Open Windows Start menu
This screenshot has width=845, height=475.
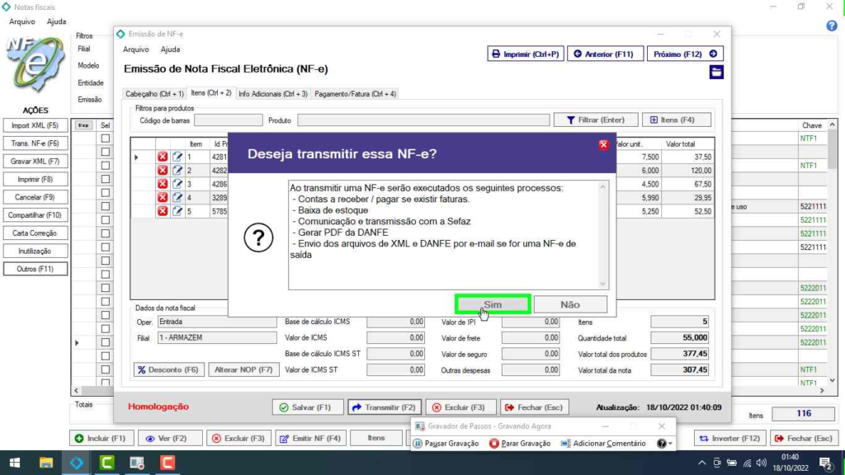(14, 463)
